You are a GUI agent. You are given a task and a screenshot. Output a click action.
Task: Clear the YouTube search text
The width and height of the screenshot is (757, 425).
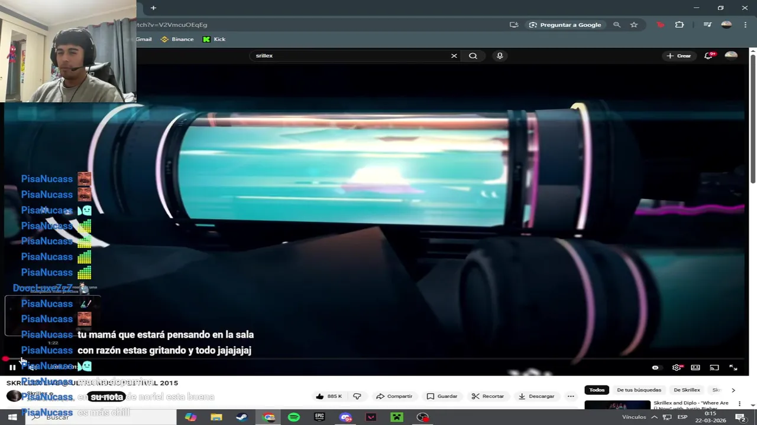click(454, 55)
